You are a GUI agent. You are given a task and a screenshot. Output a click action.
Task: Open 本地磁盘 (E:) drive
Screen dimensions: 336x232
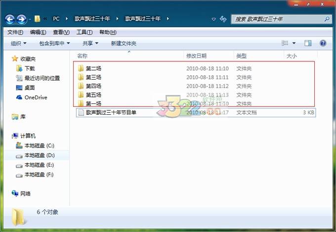(35, 165)
